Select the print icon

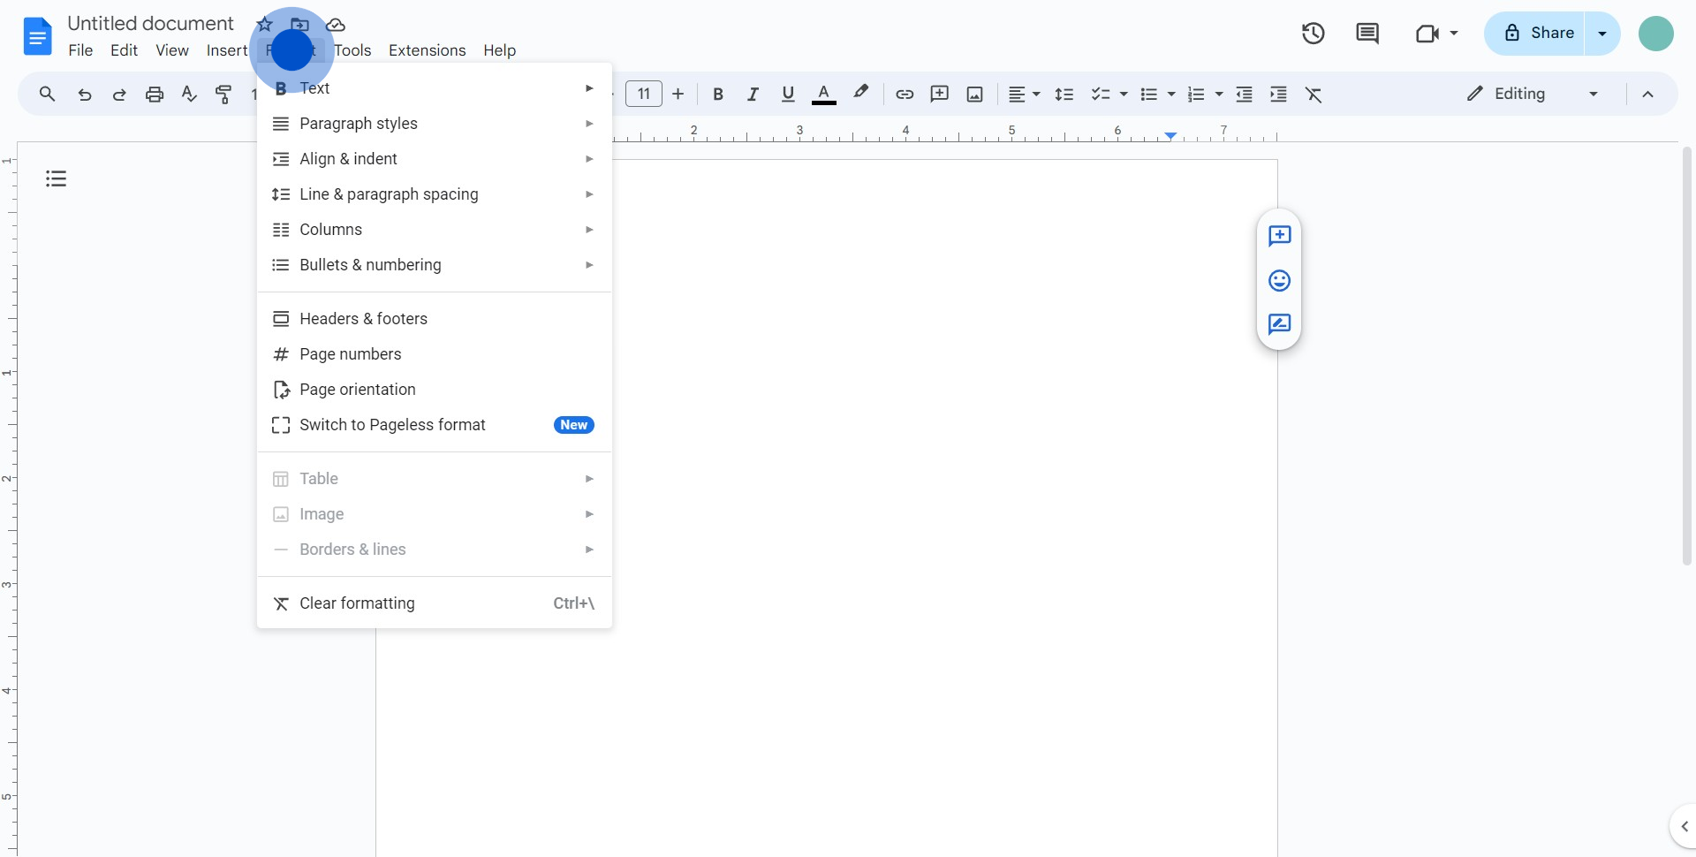(155, 94)
